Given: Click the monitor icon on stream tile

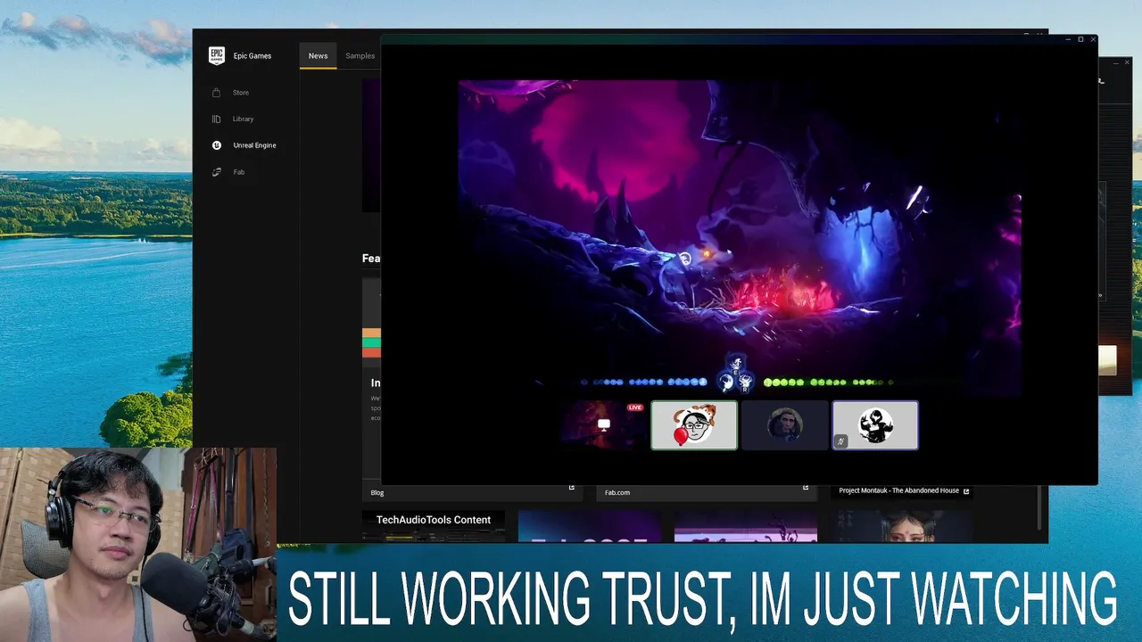Looking at the screenshot, I should 604,424.
